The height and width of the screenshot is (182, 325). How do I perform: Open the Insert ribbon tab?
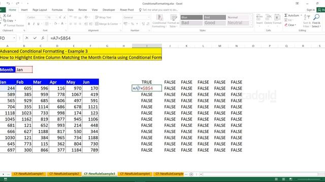(24, 10)
